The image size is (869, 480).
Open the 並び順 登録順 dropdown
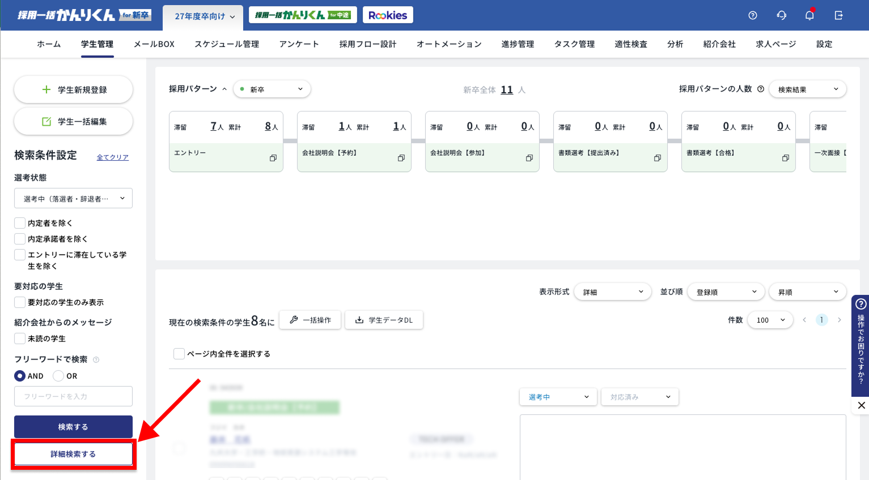pyautogui.click(x=726, y=292)
